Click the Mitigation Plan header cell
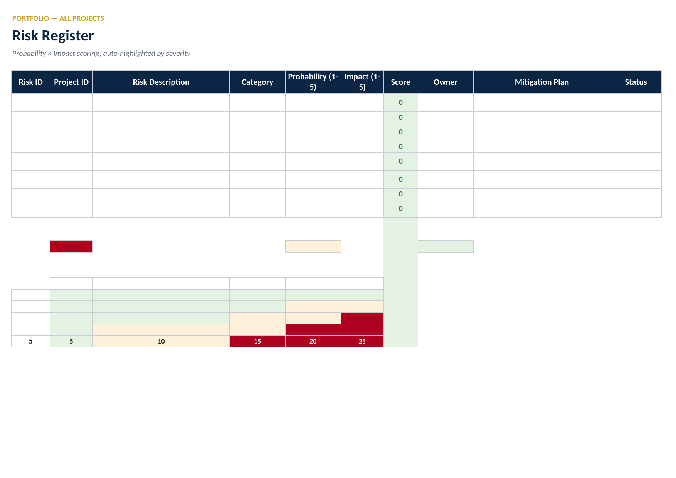Screen dimensions: 676x478 (x=542, y=82)
